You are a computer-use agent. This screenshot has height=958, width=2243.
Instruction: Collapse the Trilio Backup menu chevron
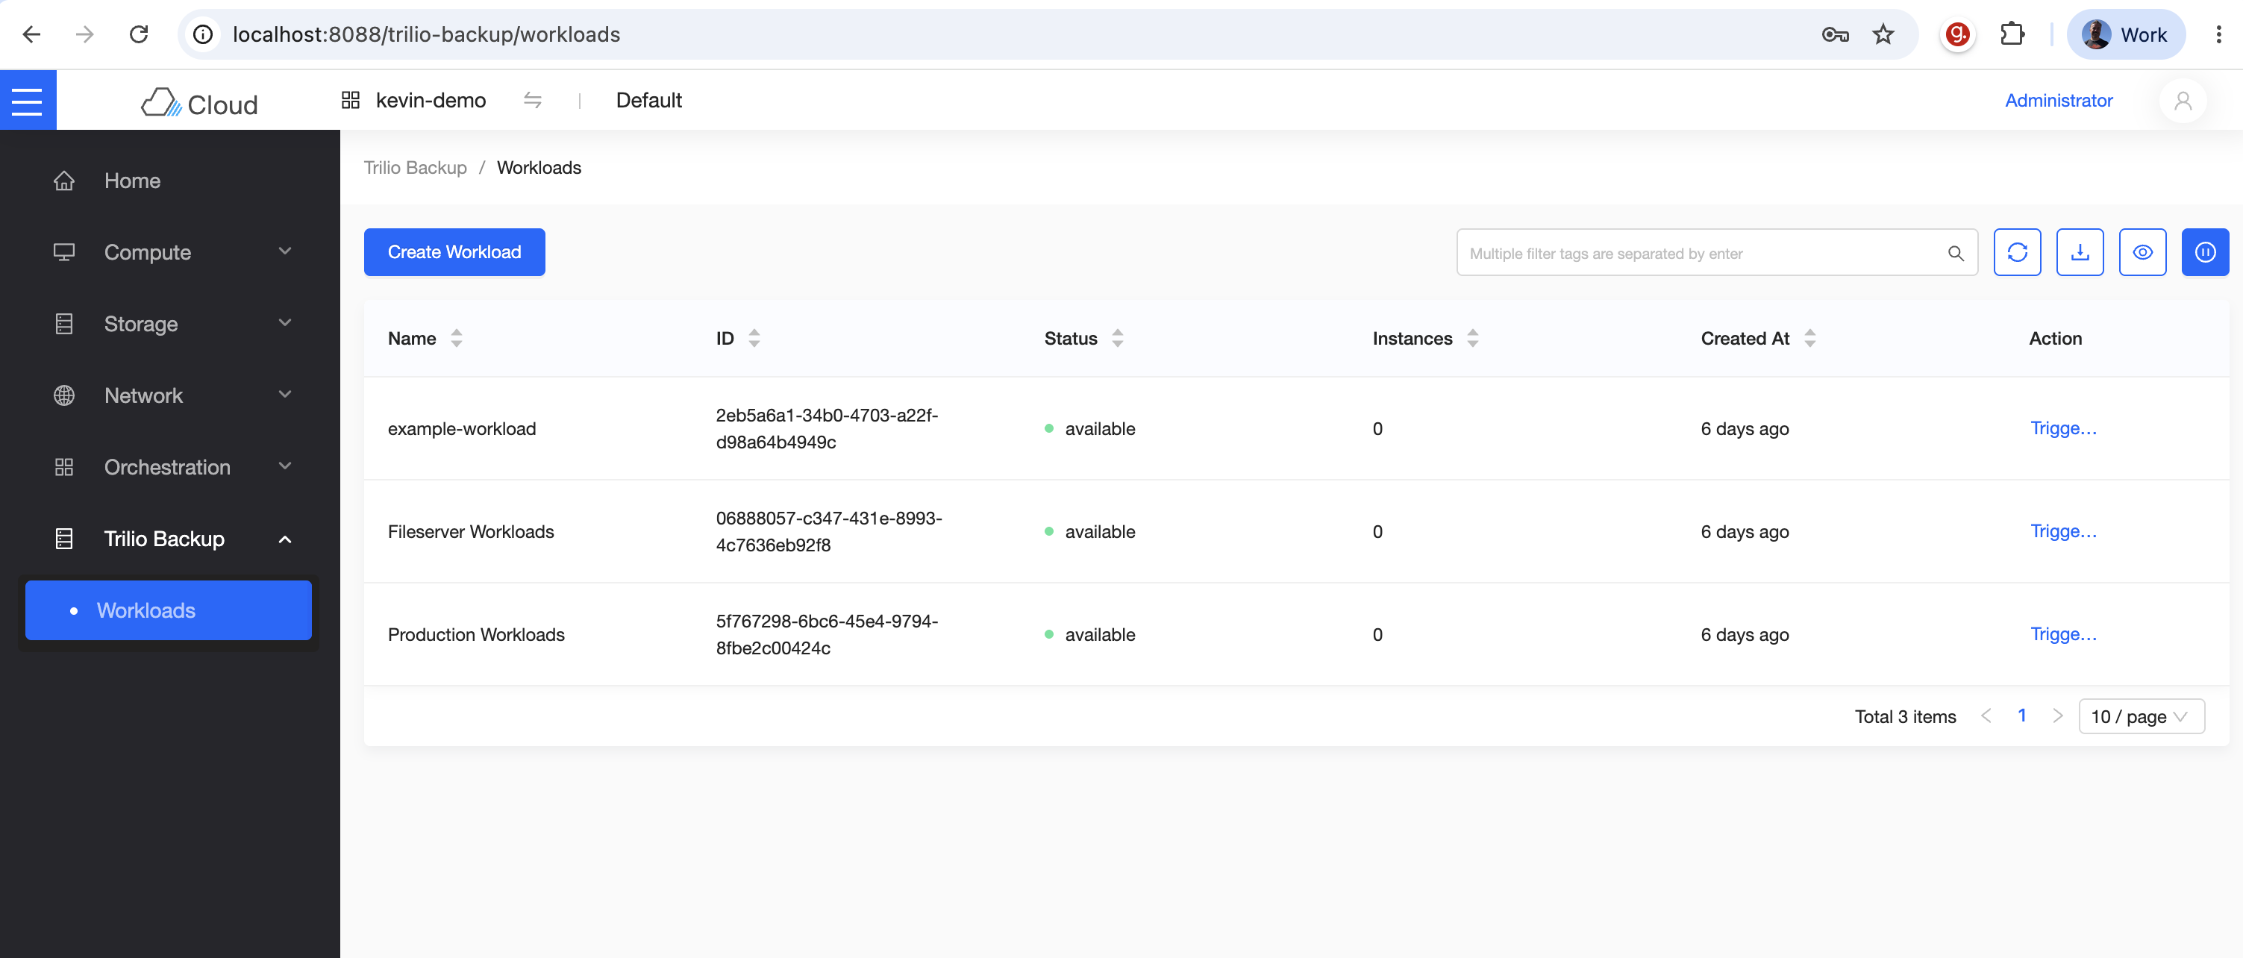[x=285, y=539]
